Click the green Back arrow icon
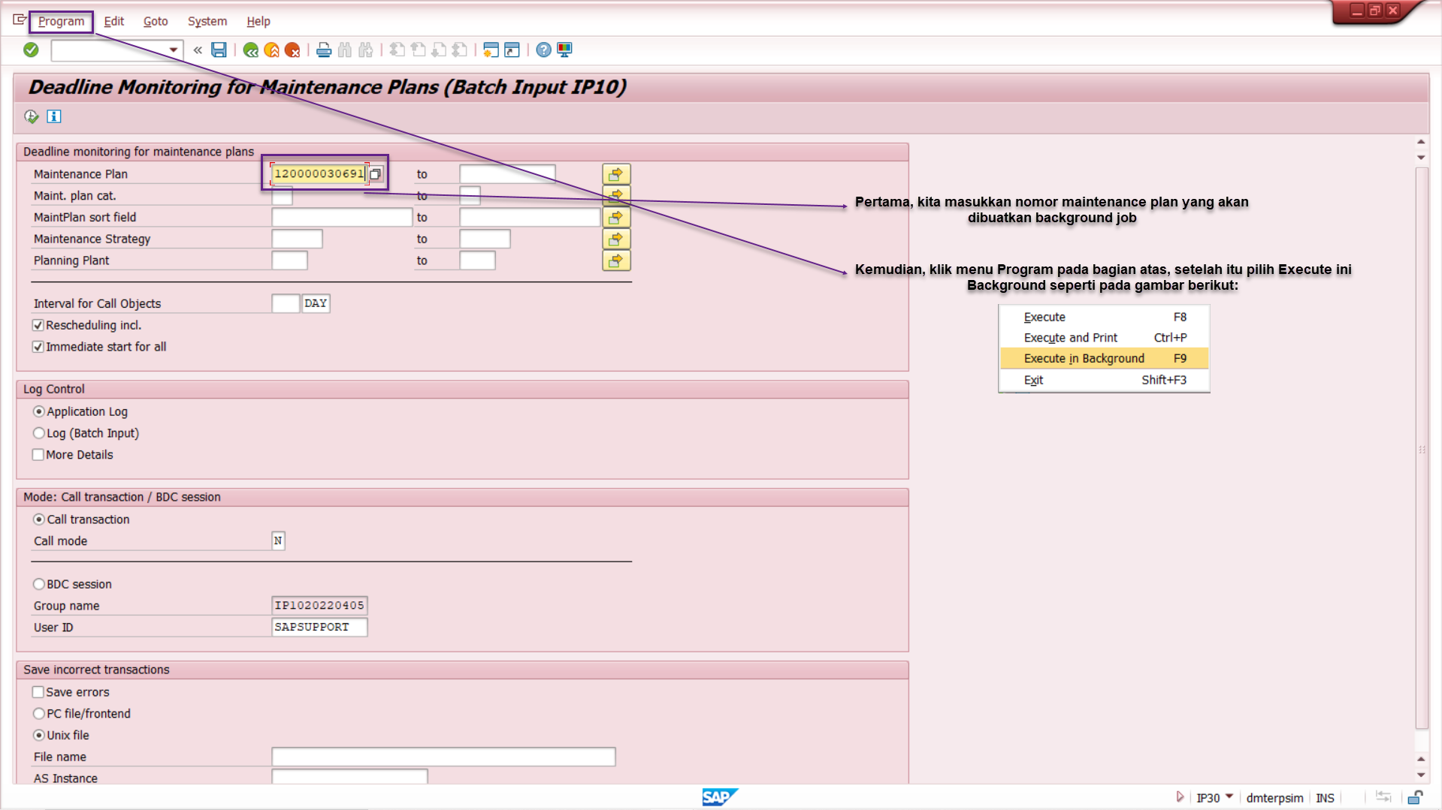 click(x=250, y=50)
